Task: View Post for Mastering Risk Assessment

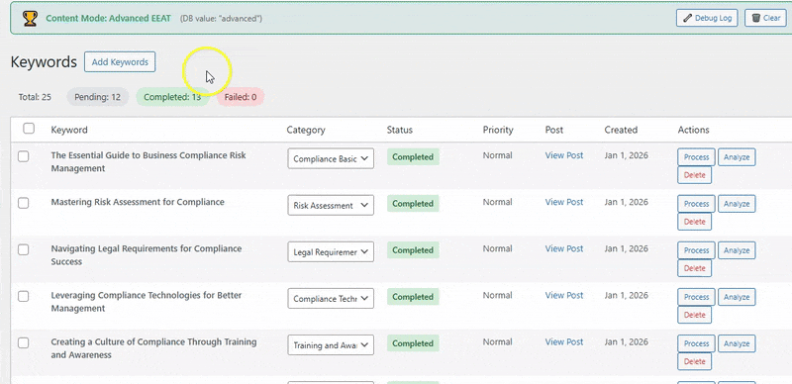Action: [564, 202]
